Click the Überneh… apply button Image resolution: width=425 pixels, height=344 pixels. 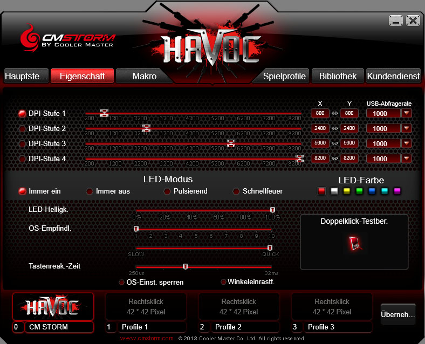pyautogui.click(x=398, y=314)
